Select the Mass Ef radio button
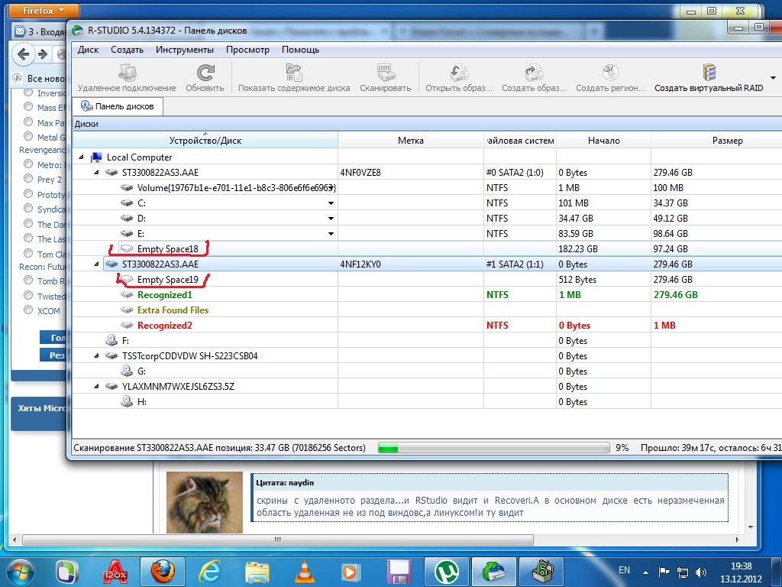Image resolution: width=782 pixels, height=587 pixels. click(28, 107)
